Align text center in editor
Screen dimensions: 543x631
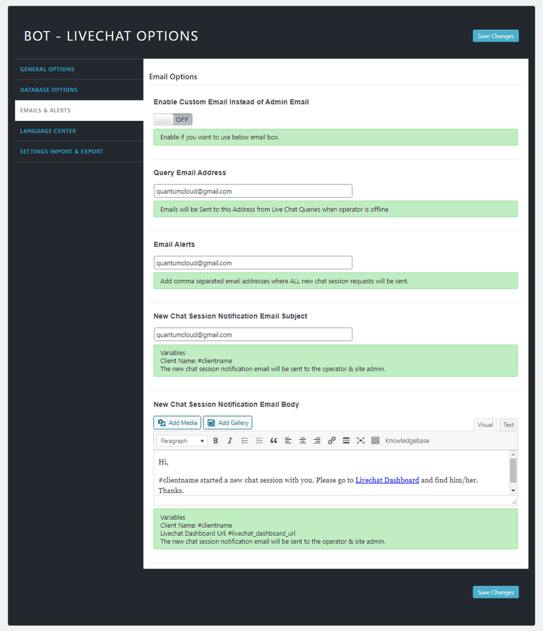[303, 441]
